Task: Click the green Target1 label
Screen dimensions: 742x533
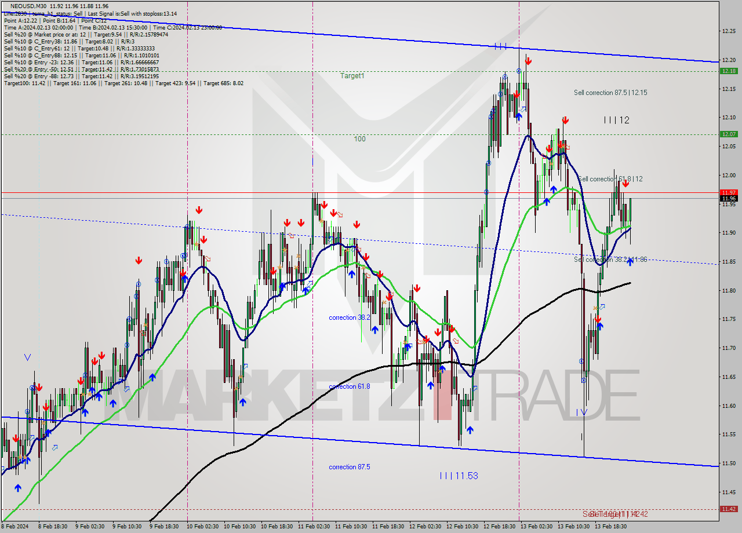Action: (352, 75)
